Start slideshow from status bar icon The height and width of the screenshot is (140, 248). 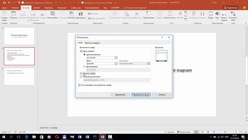(x=214, y=132)
